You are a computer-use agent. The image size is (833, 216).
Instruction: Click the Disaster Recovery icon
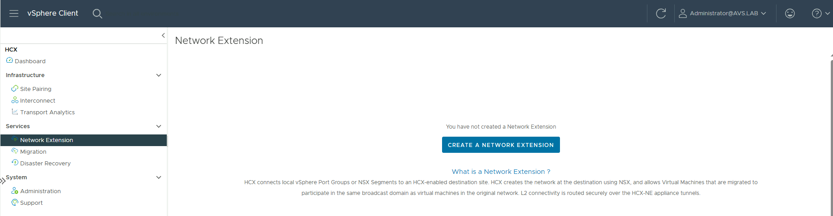[15, 163]
